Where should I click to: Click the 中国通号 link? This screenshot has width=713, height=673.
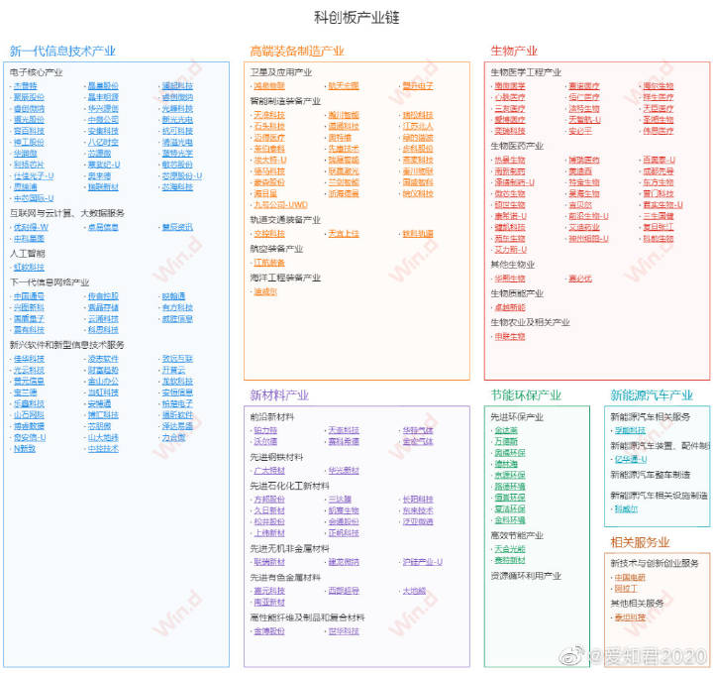tap(29, 296)
